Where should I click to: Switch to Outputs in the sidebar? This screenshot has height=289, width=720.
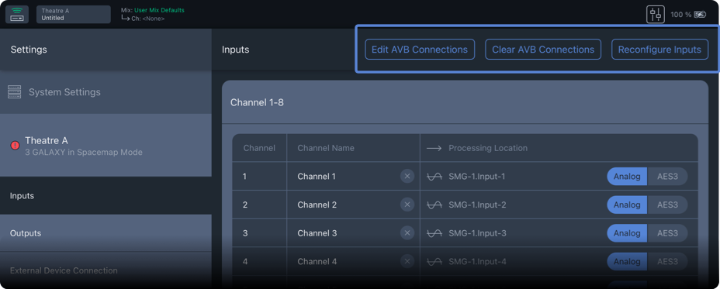pos(106,233)
